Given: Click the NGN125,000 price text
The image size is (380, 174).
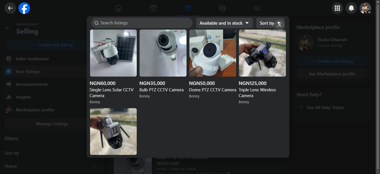Looking at the screenshot, I should click(252, 84).
